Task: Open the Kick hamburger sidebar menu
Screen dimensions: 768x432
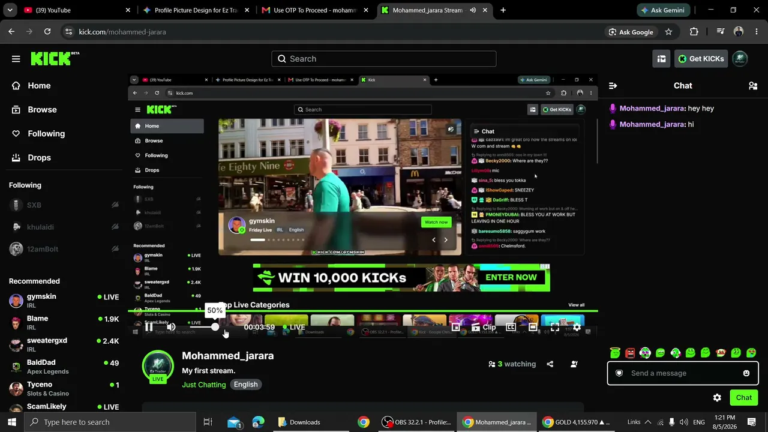Action: click(16, 59)
